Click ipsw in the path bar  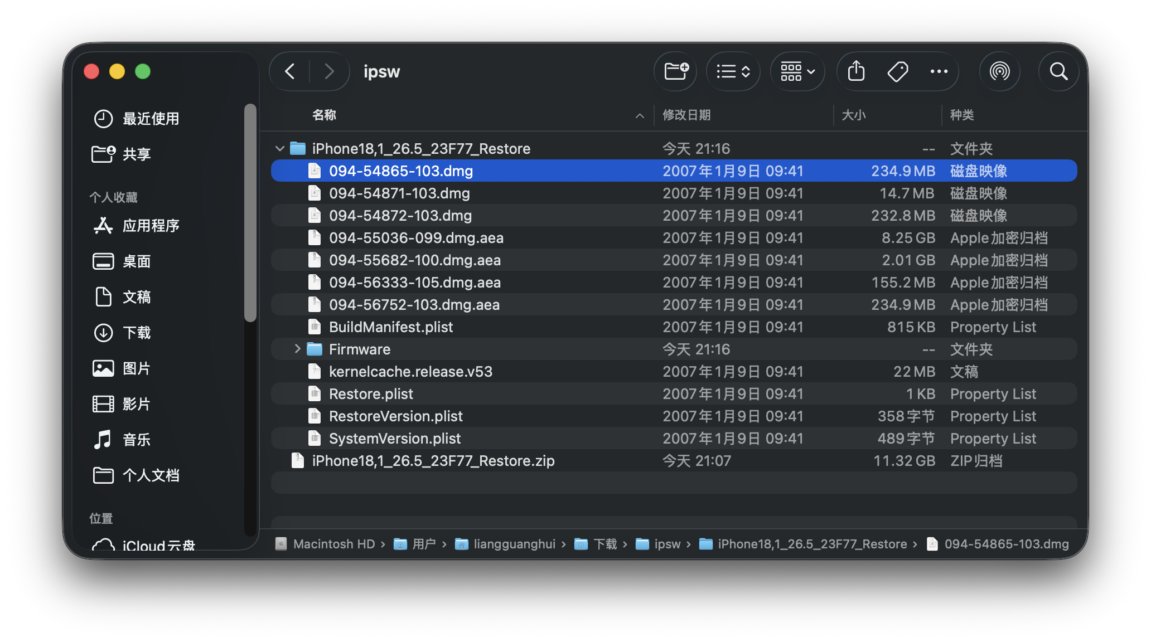tap(658, 544)
